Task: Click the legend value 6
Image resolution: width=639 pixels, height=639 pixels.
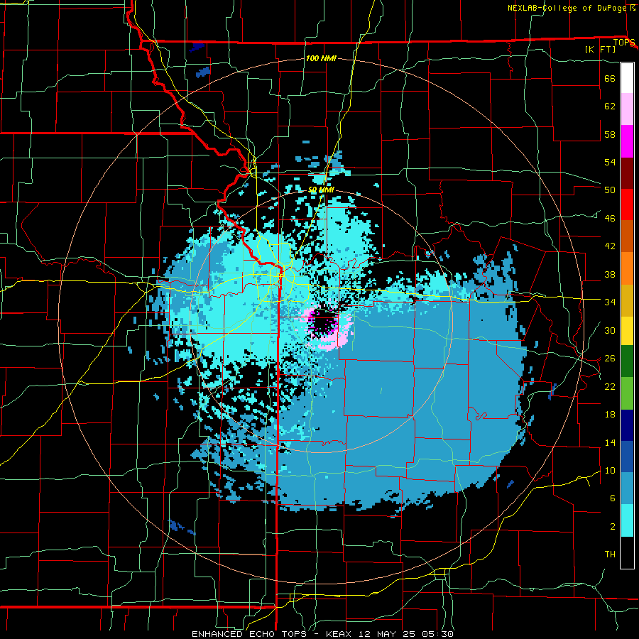Action: coord(613,498)
